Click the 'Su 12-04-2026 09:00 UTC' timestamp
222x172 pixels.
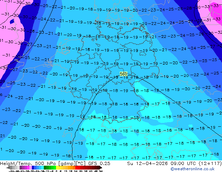tap(162, 164)
